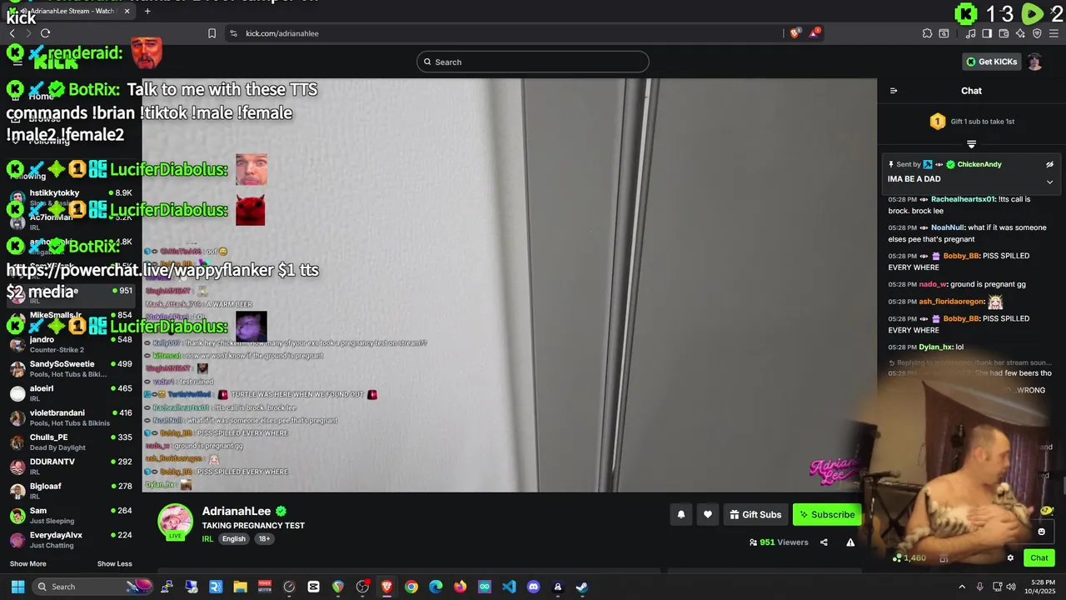Click the bookmark icon in address bar

pos(212,33)
